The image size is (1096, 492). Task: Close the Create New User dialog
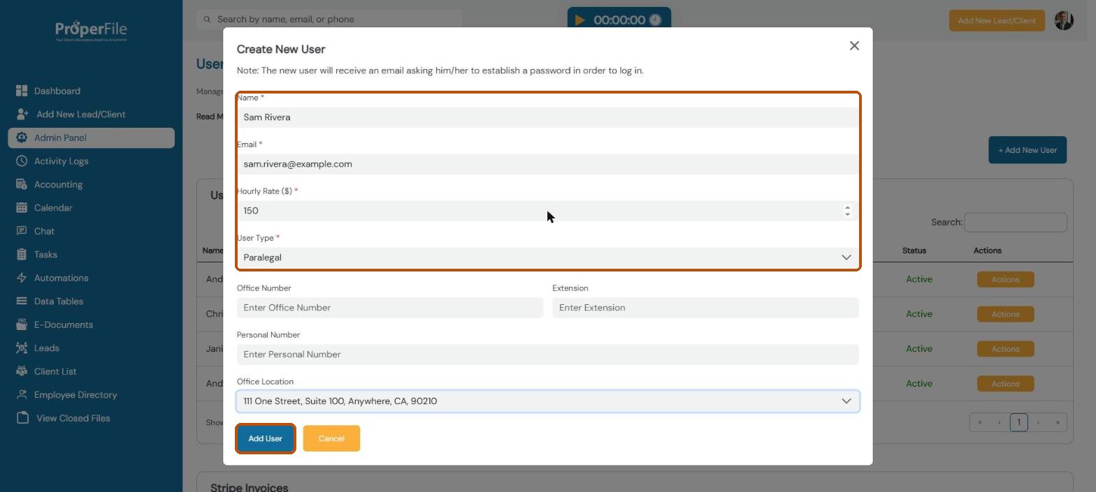(854, 45)
